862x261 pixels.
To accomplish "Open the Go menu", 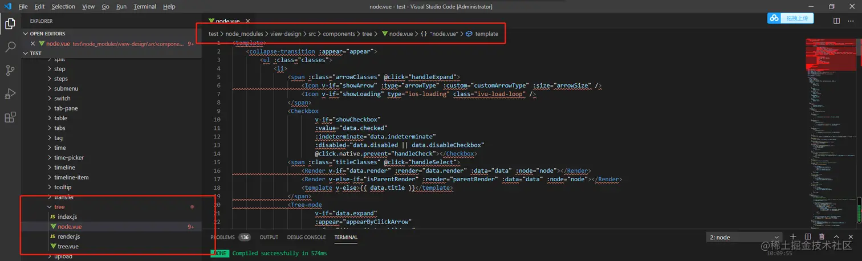I will point(105,6).
